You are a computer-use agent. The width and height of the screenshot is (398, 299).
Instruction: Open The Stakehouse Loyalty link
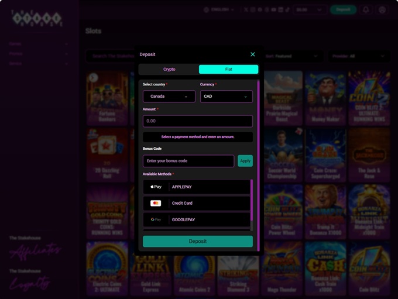(30, 280)
